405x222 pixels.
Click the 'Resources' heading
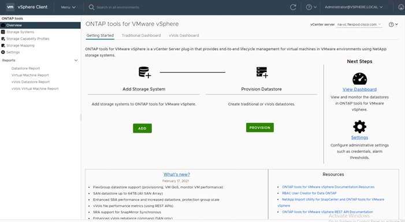coord(333,175)
